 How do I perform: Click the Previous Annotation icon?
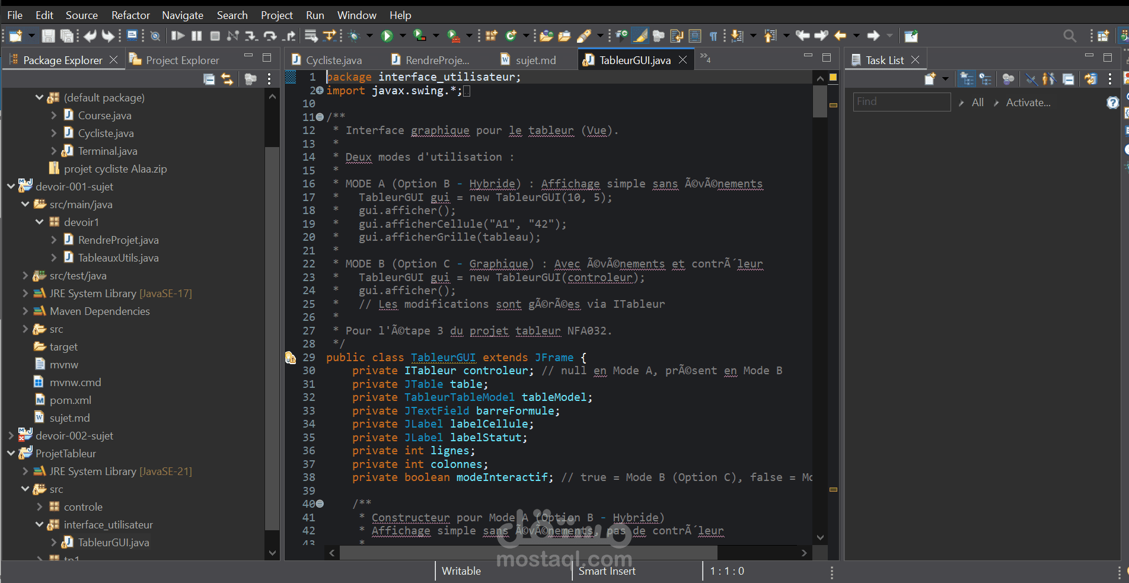click(x=770, y=36)
